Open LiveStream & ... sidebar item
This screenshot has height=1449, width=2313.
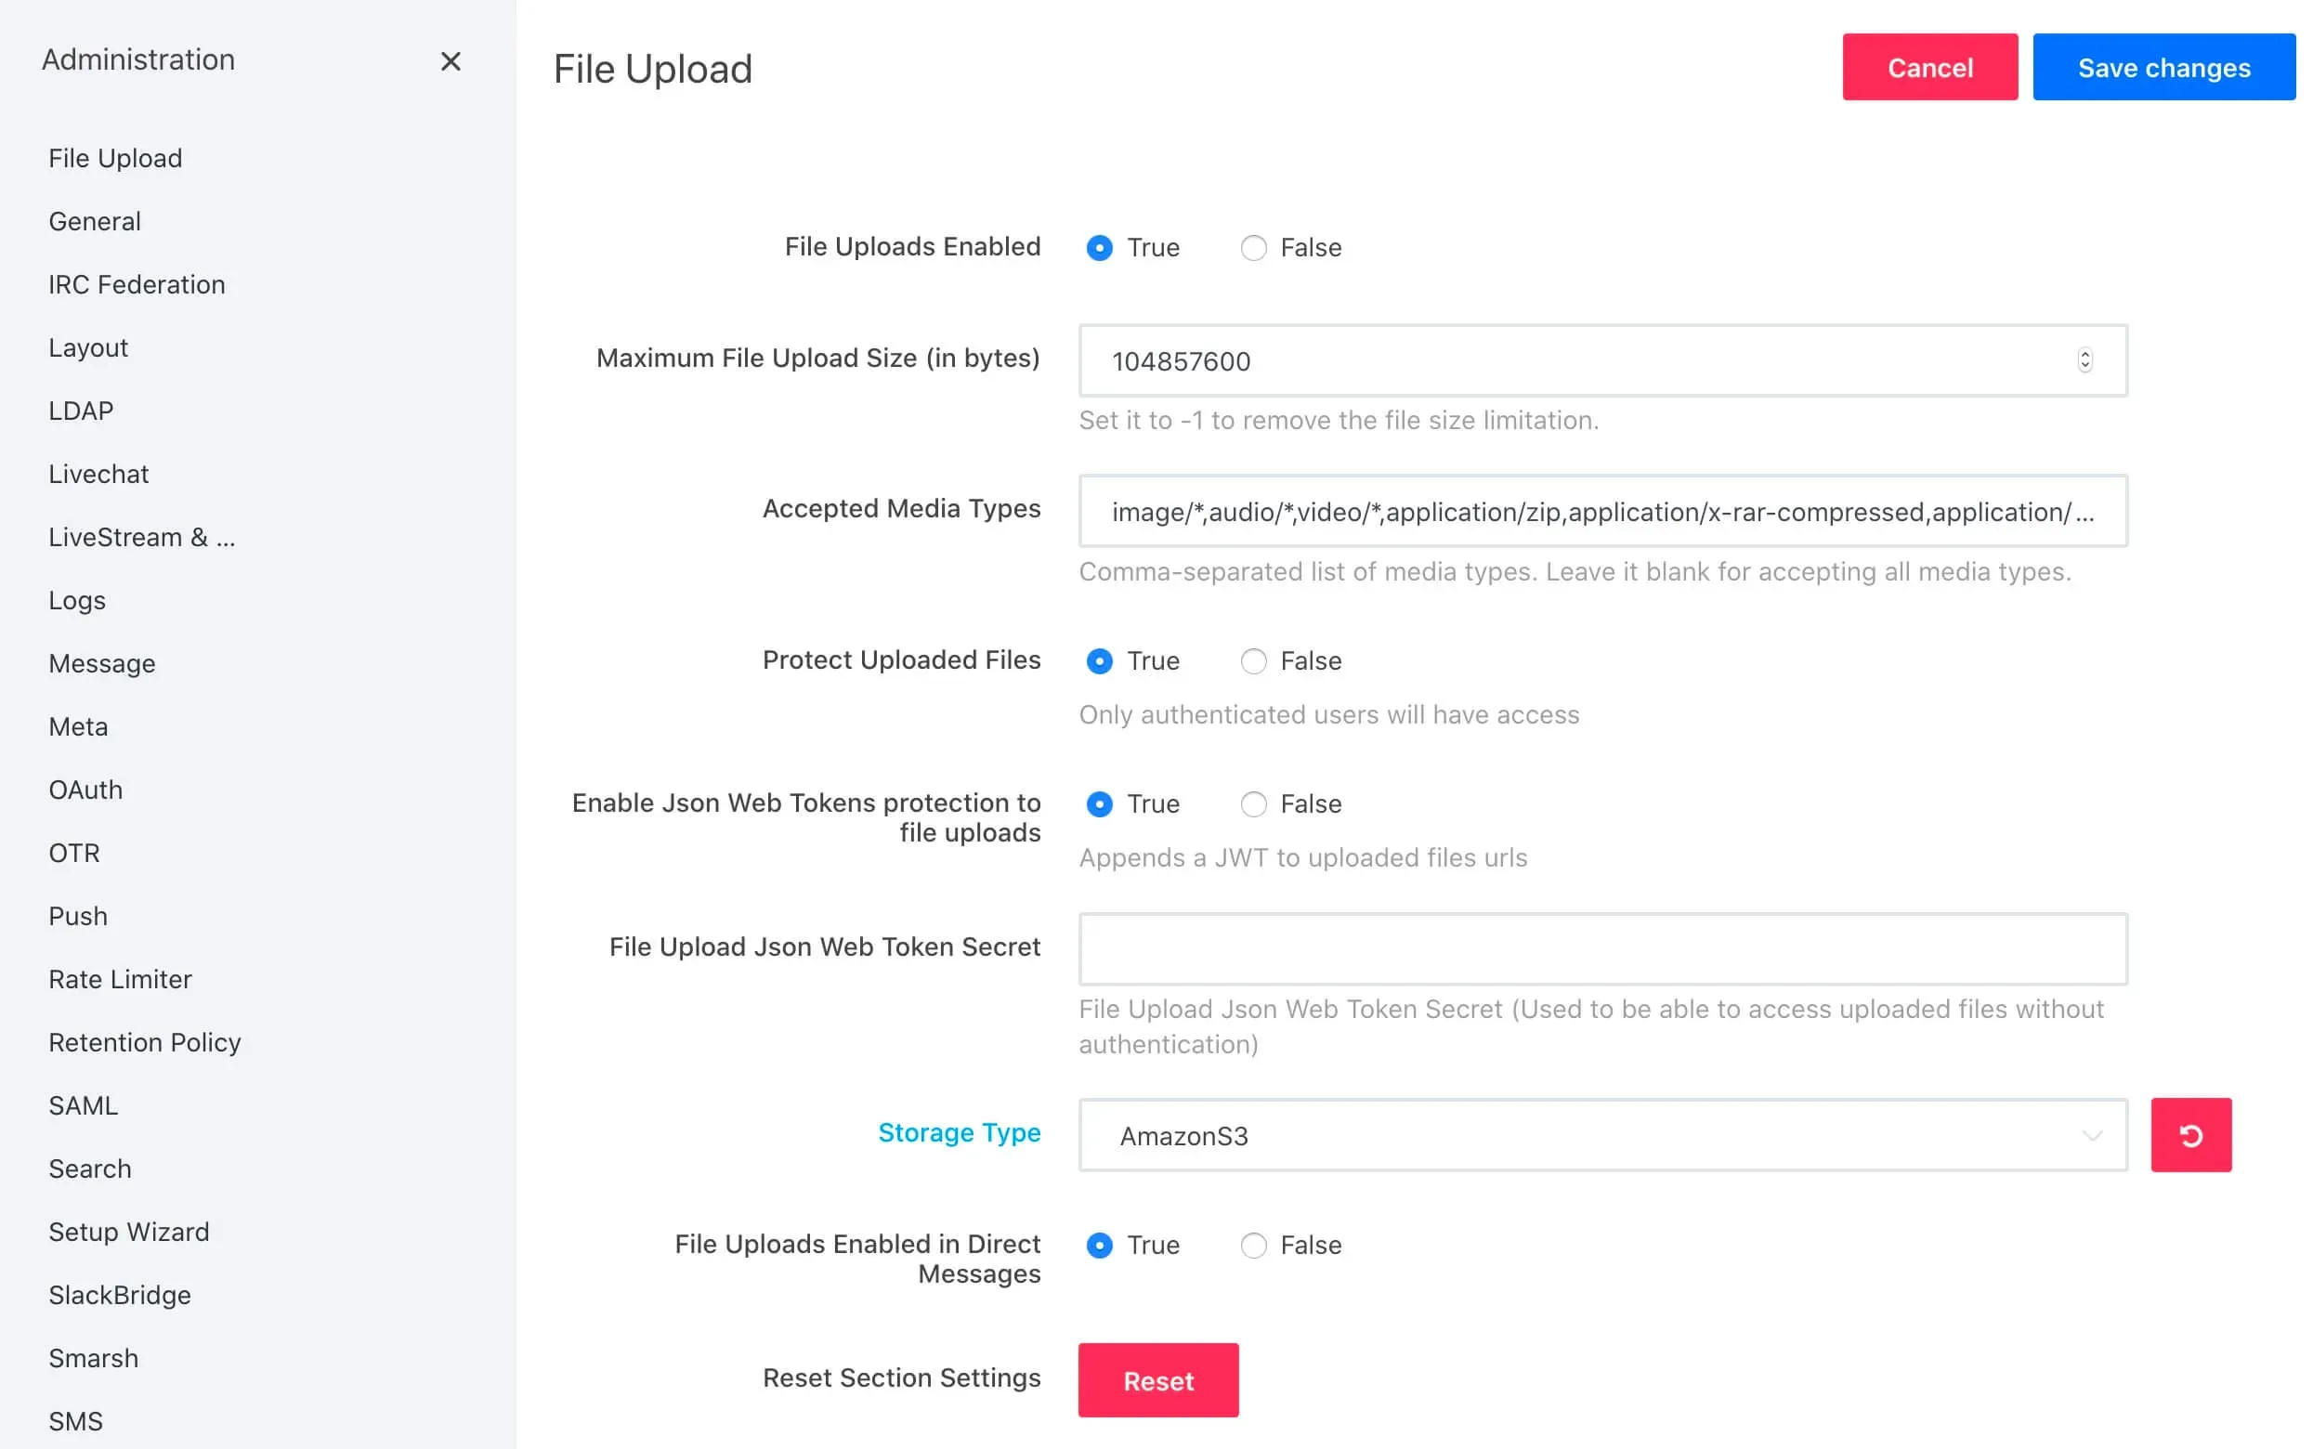point(142,538)
